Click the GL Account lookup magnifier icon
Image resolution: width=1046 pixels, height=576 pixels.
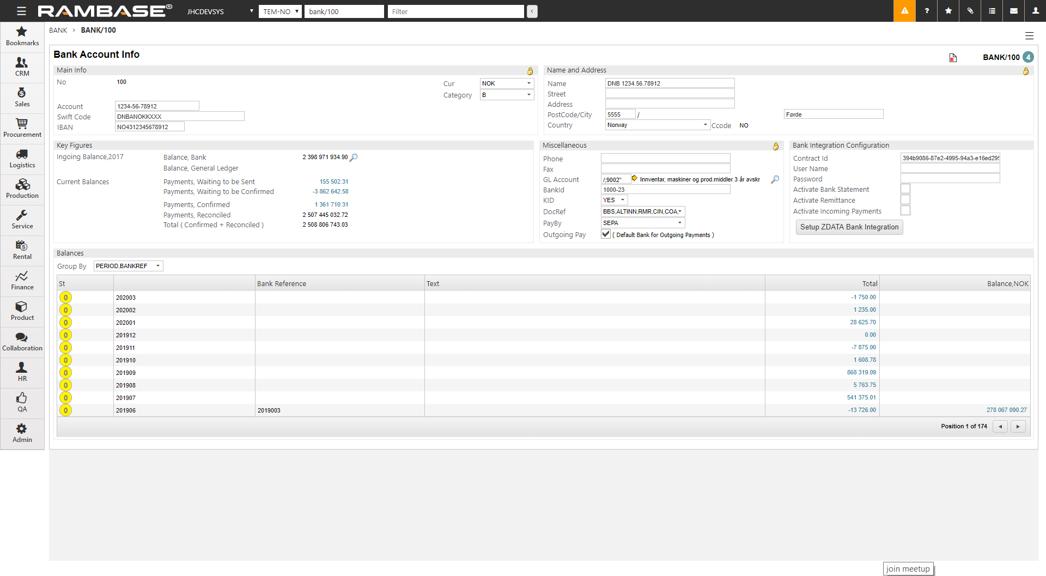775,179
